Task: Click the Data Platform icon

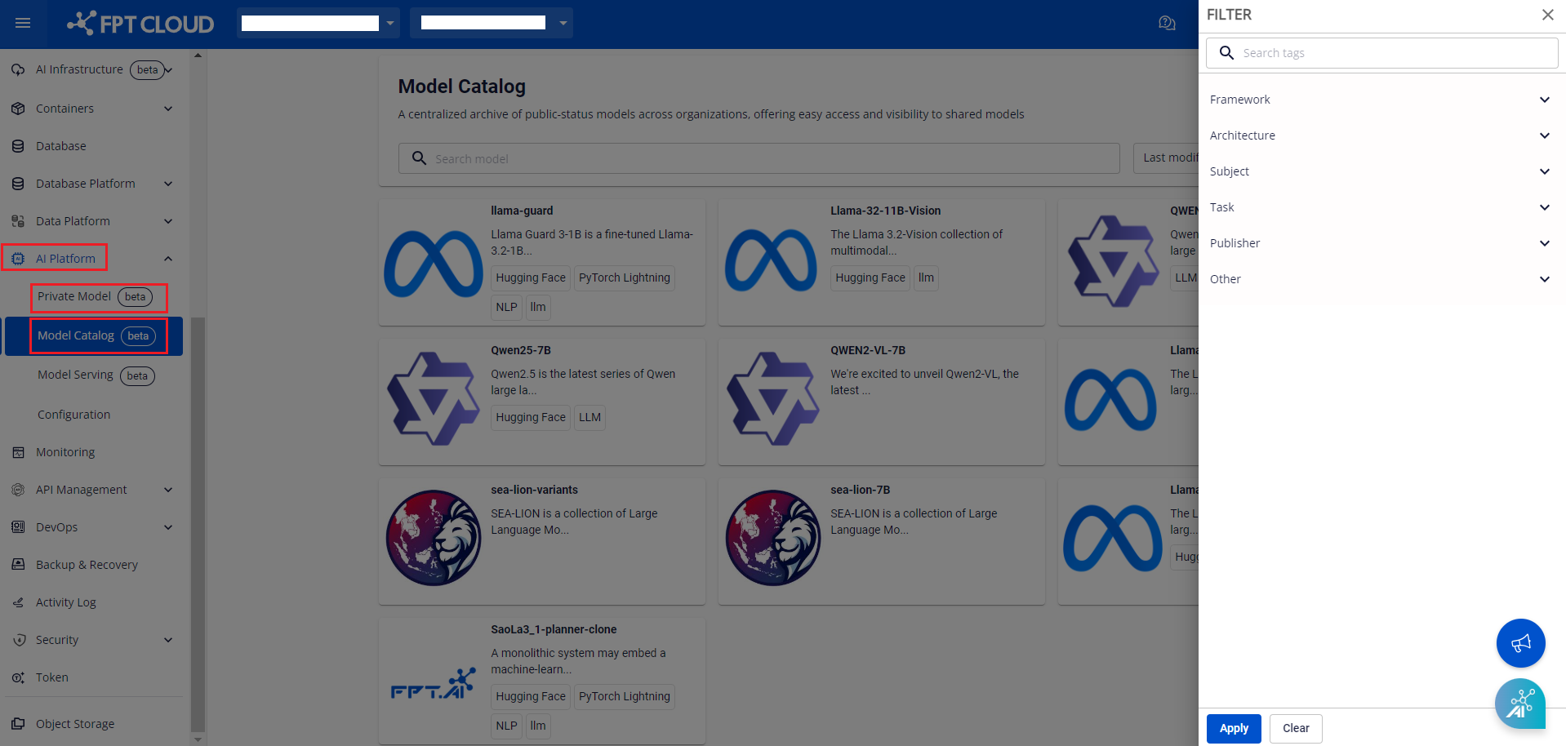Action: click(18, 221)
